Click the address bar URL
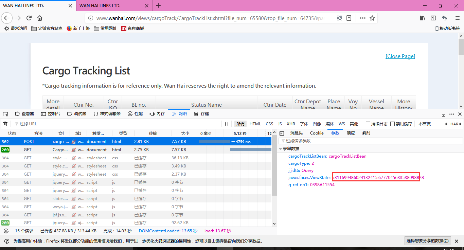The height and width of the screenshot is (250, 464). click(210, 18)
